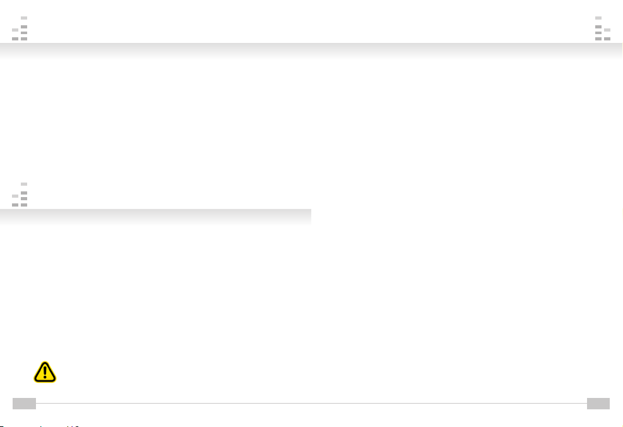Click the thin horizontal footer line
623x427 pixels.
coord(312,403)
